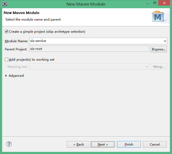Uncheck Create a simple project checkbox
Image resolution: width=172 pixels, height=154 pixels.
pos(6,32)
